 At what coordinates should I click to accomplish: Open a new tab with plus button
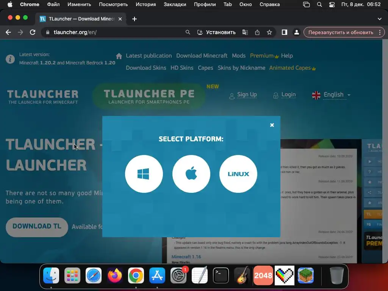[x=135, y=19]
